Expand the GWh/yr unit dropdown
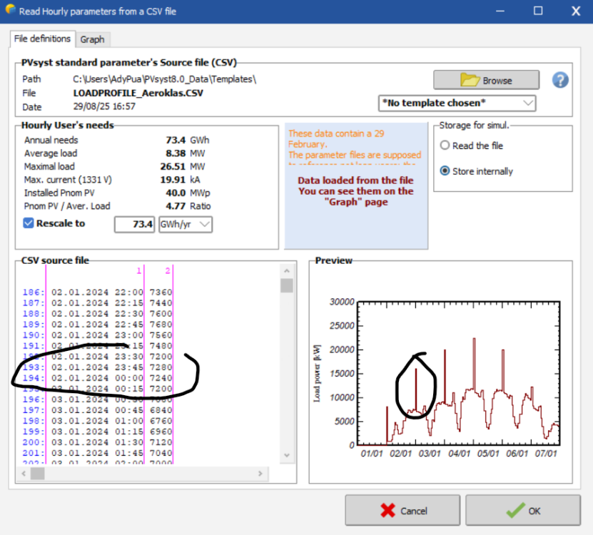This screenshot has height=535, width=593. click(x=185, y=225)
